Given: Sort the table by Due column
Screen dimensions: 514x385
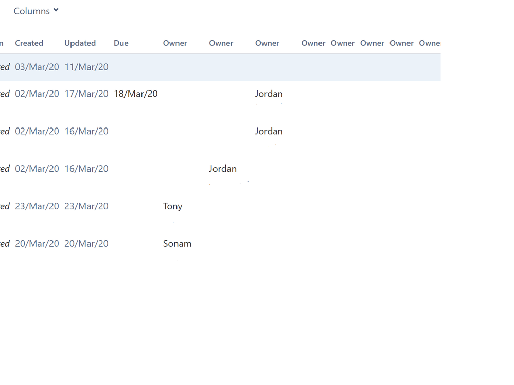Looking at the screenshot, I should click(x=120, y=43).
